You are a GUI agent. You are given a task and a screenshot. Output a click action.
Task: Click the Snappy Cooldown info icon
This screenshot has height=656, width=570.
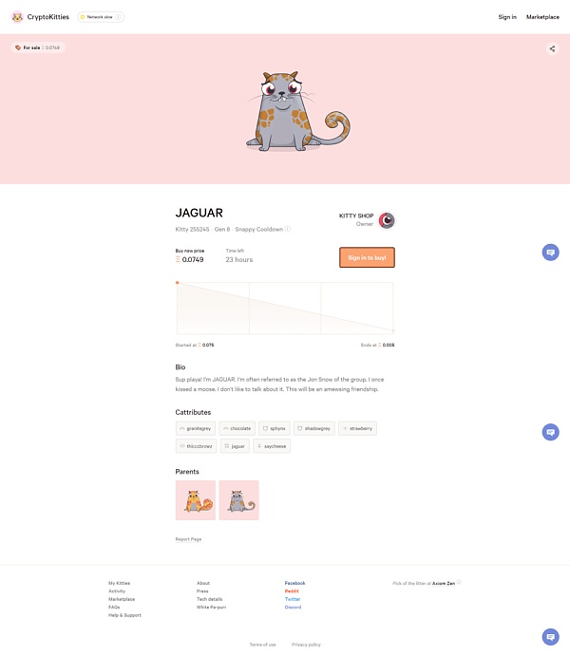click(288, 229)
